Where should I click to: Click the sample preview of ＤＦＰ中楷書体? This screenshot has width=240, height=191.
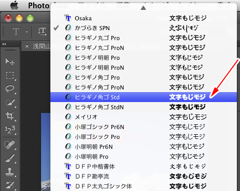tap(188, 167)
